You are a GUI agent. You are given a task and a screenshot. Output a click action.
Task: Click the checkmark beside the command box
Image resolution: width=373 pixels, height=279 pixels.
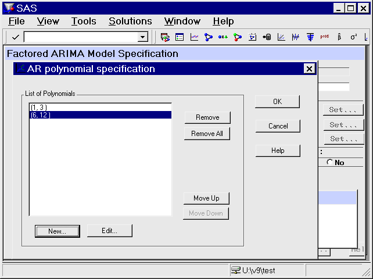point(16,37)
